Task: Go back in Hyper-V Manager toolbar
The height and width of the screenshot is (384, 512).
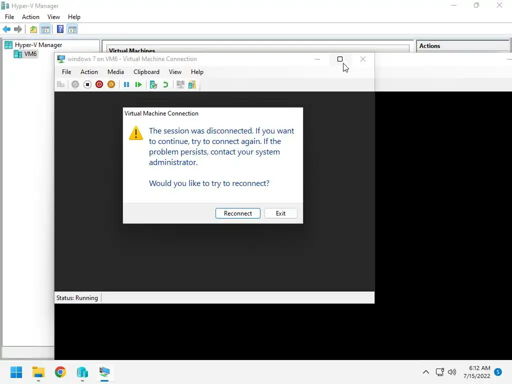Action: [6, 29]
